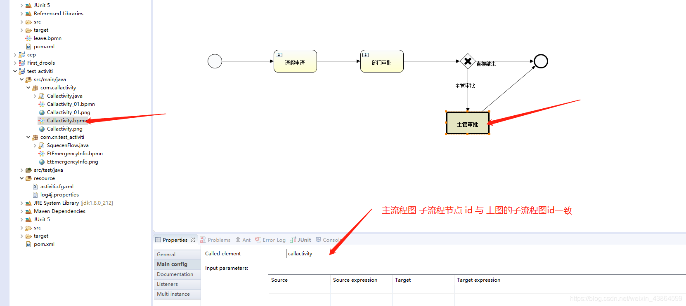Screen dimensions: 686x306
Task: Collapse the resource folder
Action: (22, 178)
